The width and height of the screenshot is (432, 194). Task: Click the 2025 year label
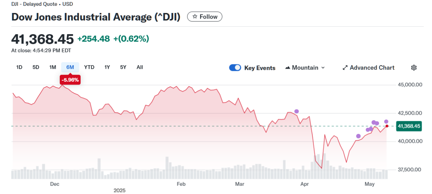click(120, 190)
